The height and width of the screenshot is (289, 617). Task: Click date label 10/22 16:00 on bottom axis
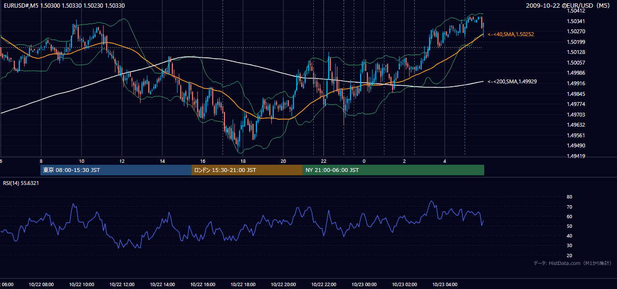(203, 285)
